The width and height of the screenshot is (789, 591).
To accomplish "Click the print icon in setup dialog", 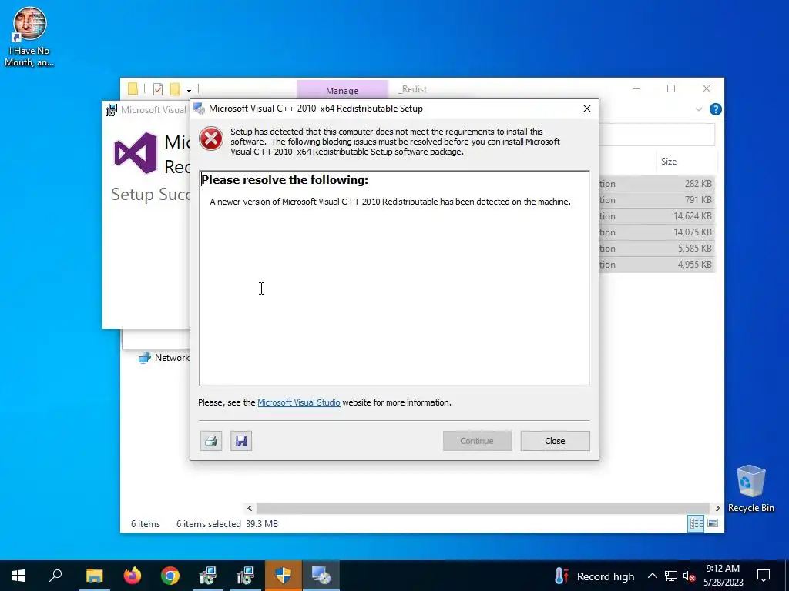I will pos(211,441).
